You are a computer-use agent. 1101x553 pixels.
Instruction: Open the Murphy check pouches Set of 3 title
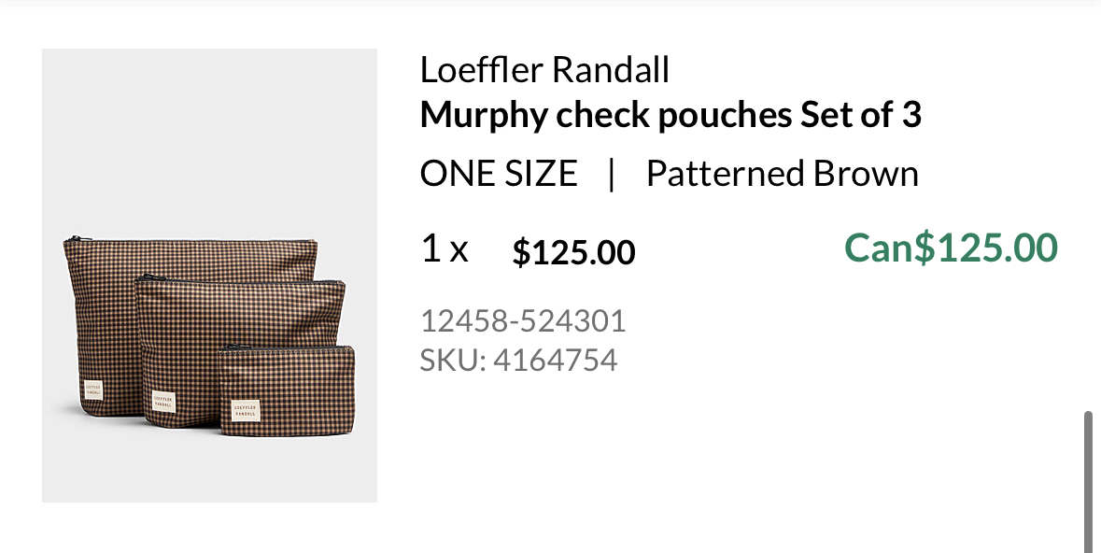tap(670, 115)
